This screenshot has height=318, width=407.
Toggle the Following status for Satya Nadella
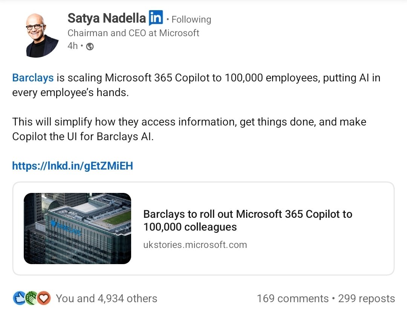click(191, 19)
